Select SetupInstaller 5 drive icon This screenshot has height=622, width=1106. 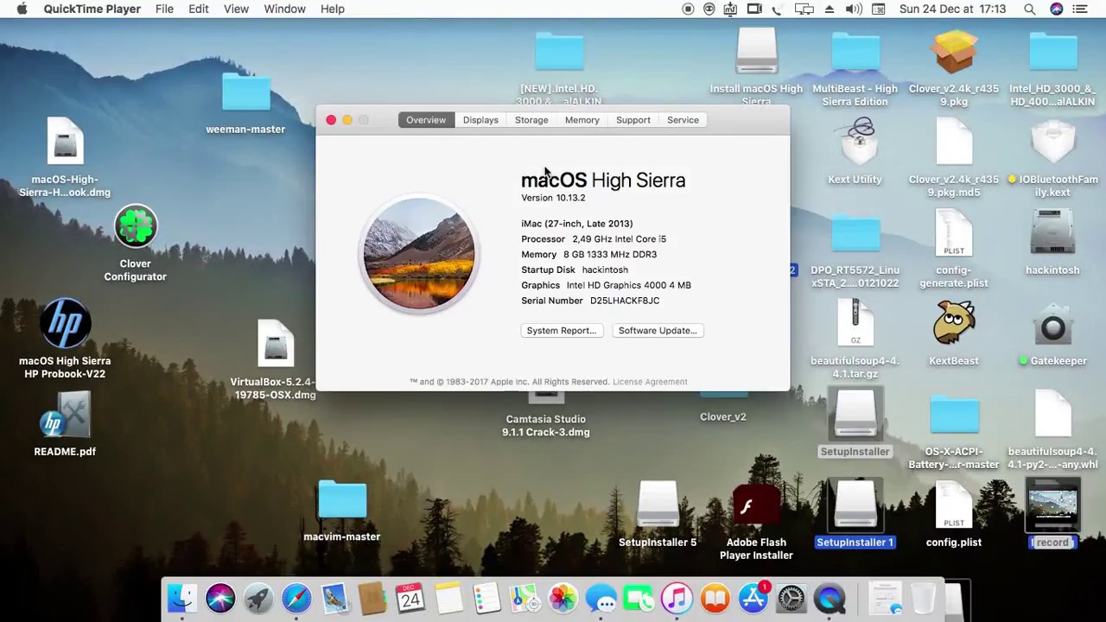click(658, 505)
